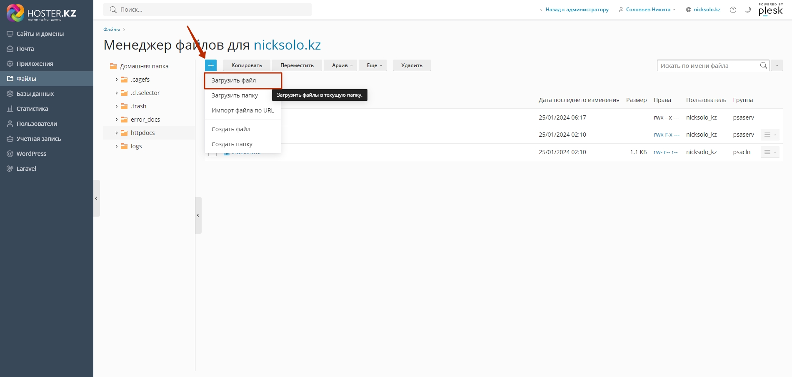Click the Удалить button
Viewport: 792px width, 377px height.
(412, 65)
